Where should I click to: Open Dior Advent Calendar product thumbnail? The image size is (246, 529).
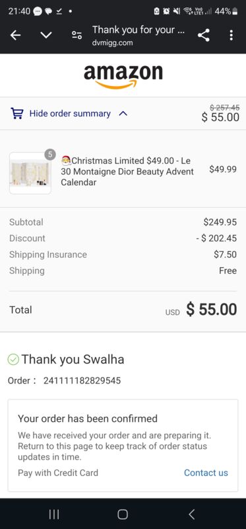pyautogui.click(x=30, y=173)
